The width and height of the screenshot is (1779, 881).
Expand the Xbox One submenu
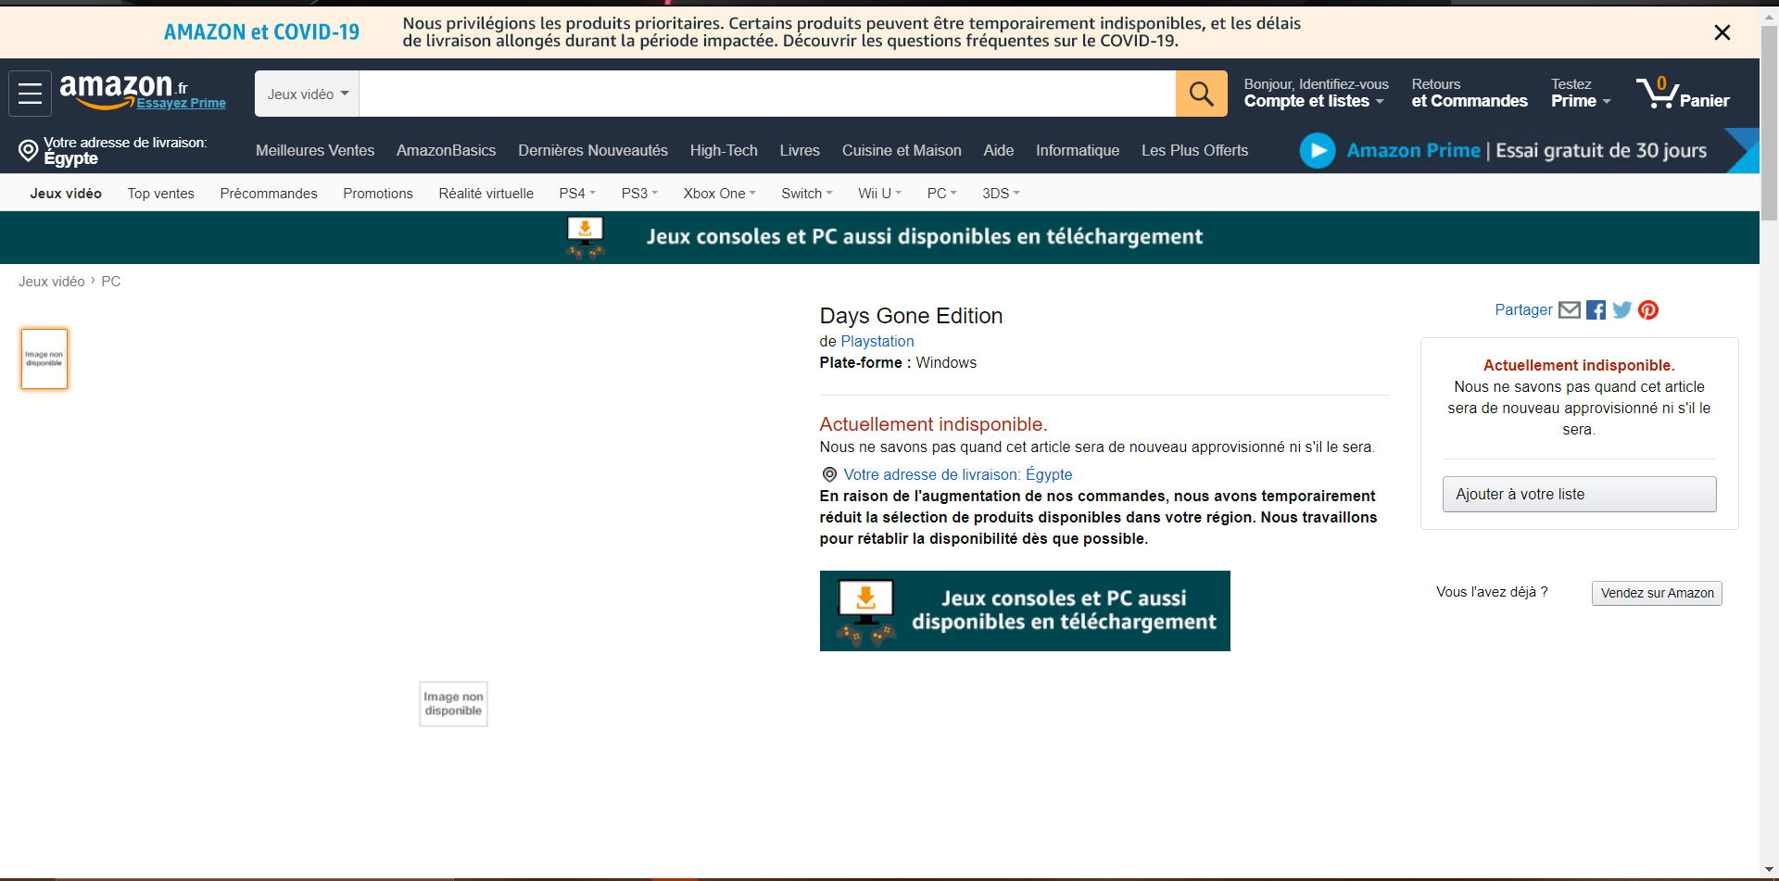point(720,193)
